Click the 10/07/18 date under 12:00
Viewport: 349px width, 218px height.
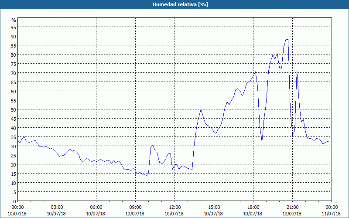click(174, 214)
